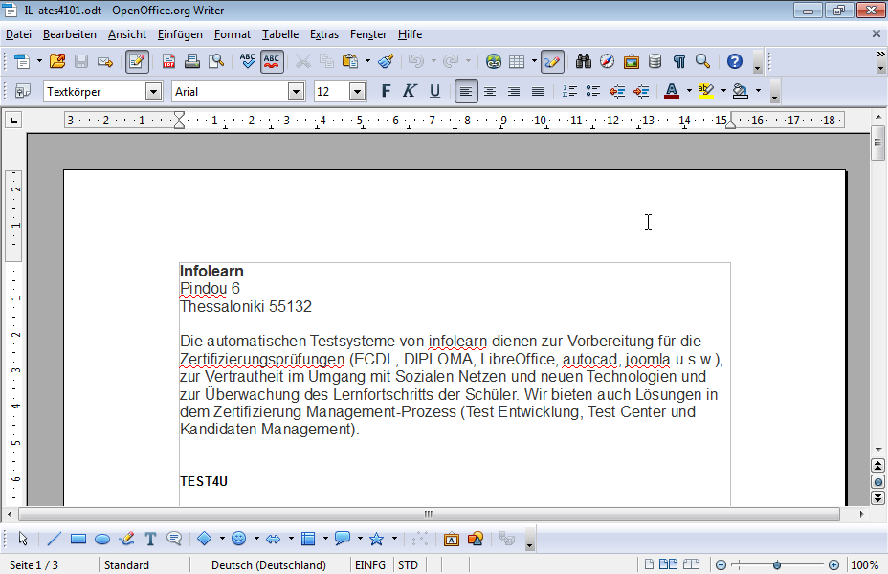Select the draw Line tool

tap(54, 539)
